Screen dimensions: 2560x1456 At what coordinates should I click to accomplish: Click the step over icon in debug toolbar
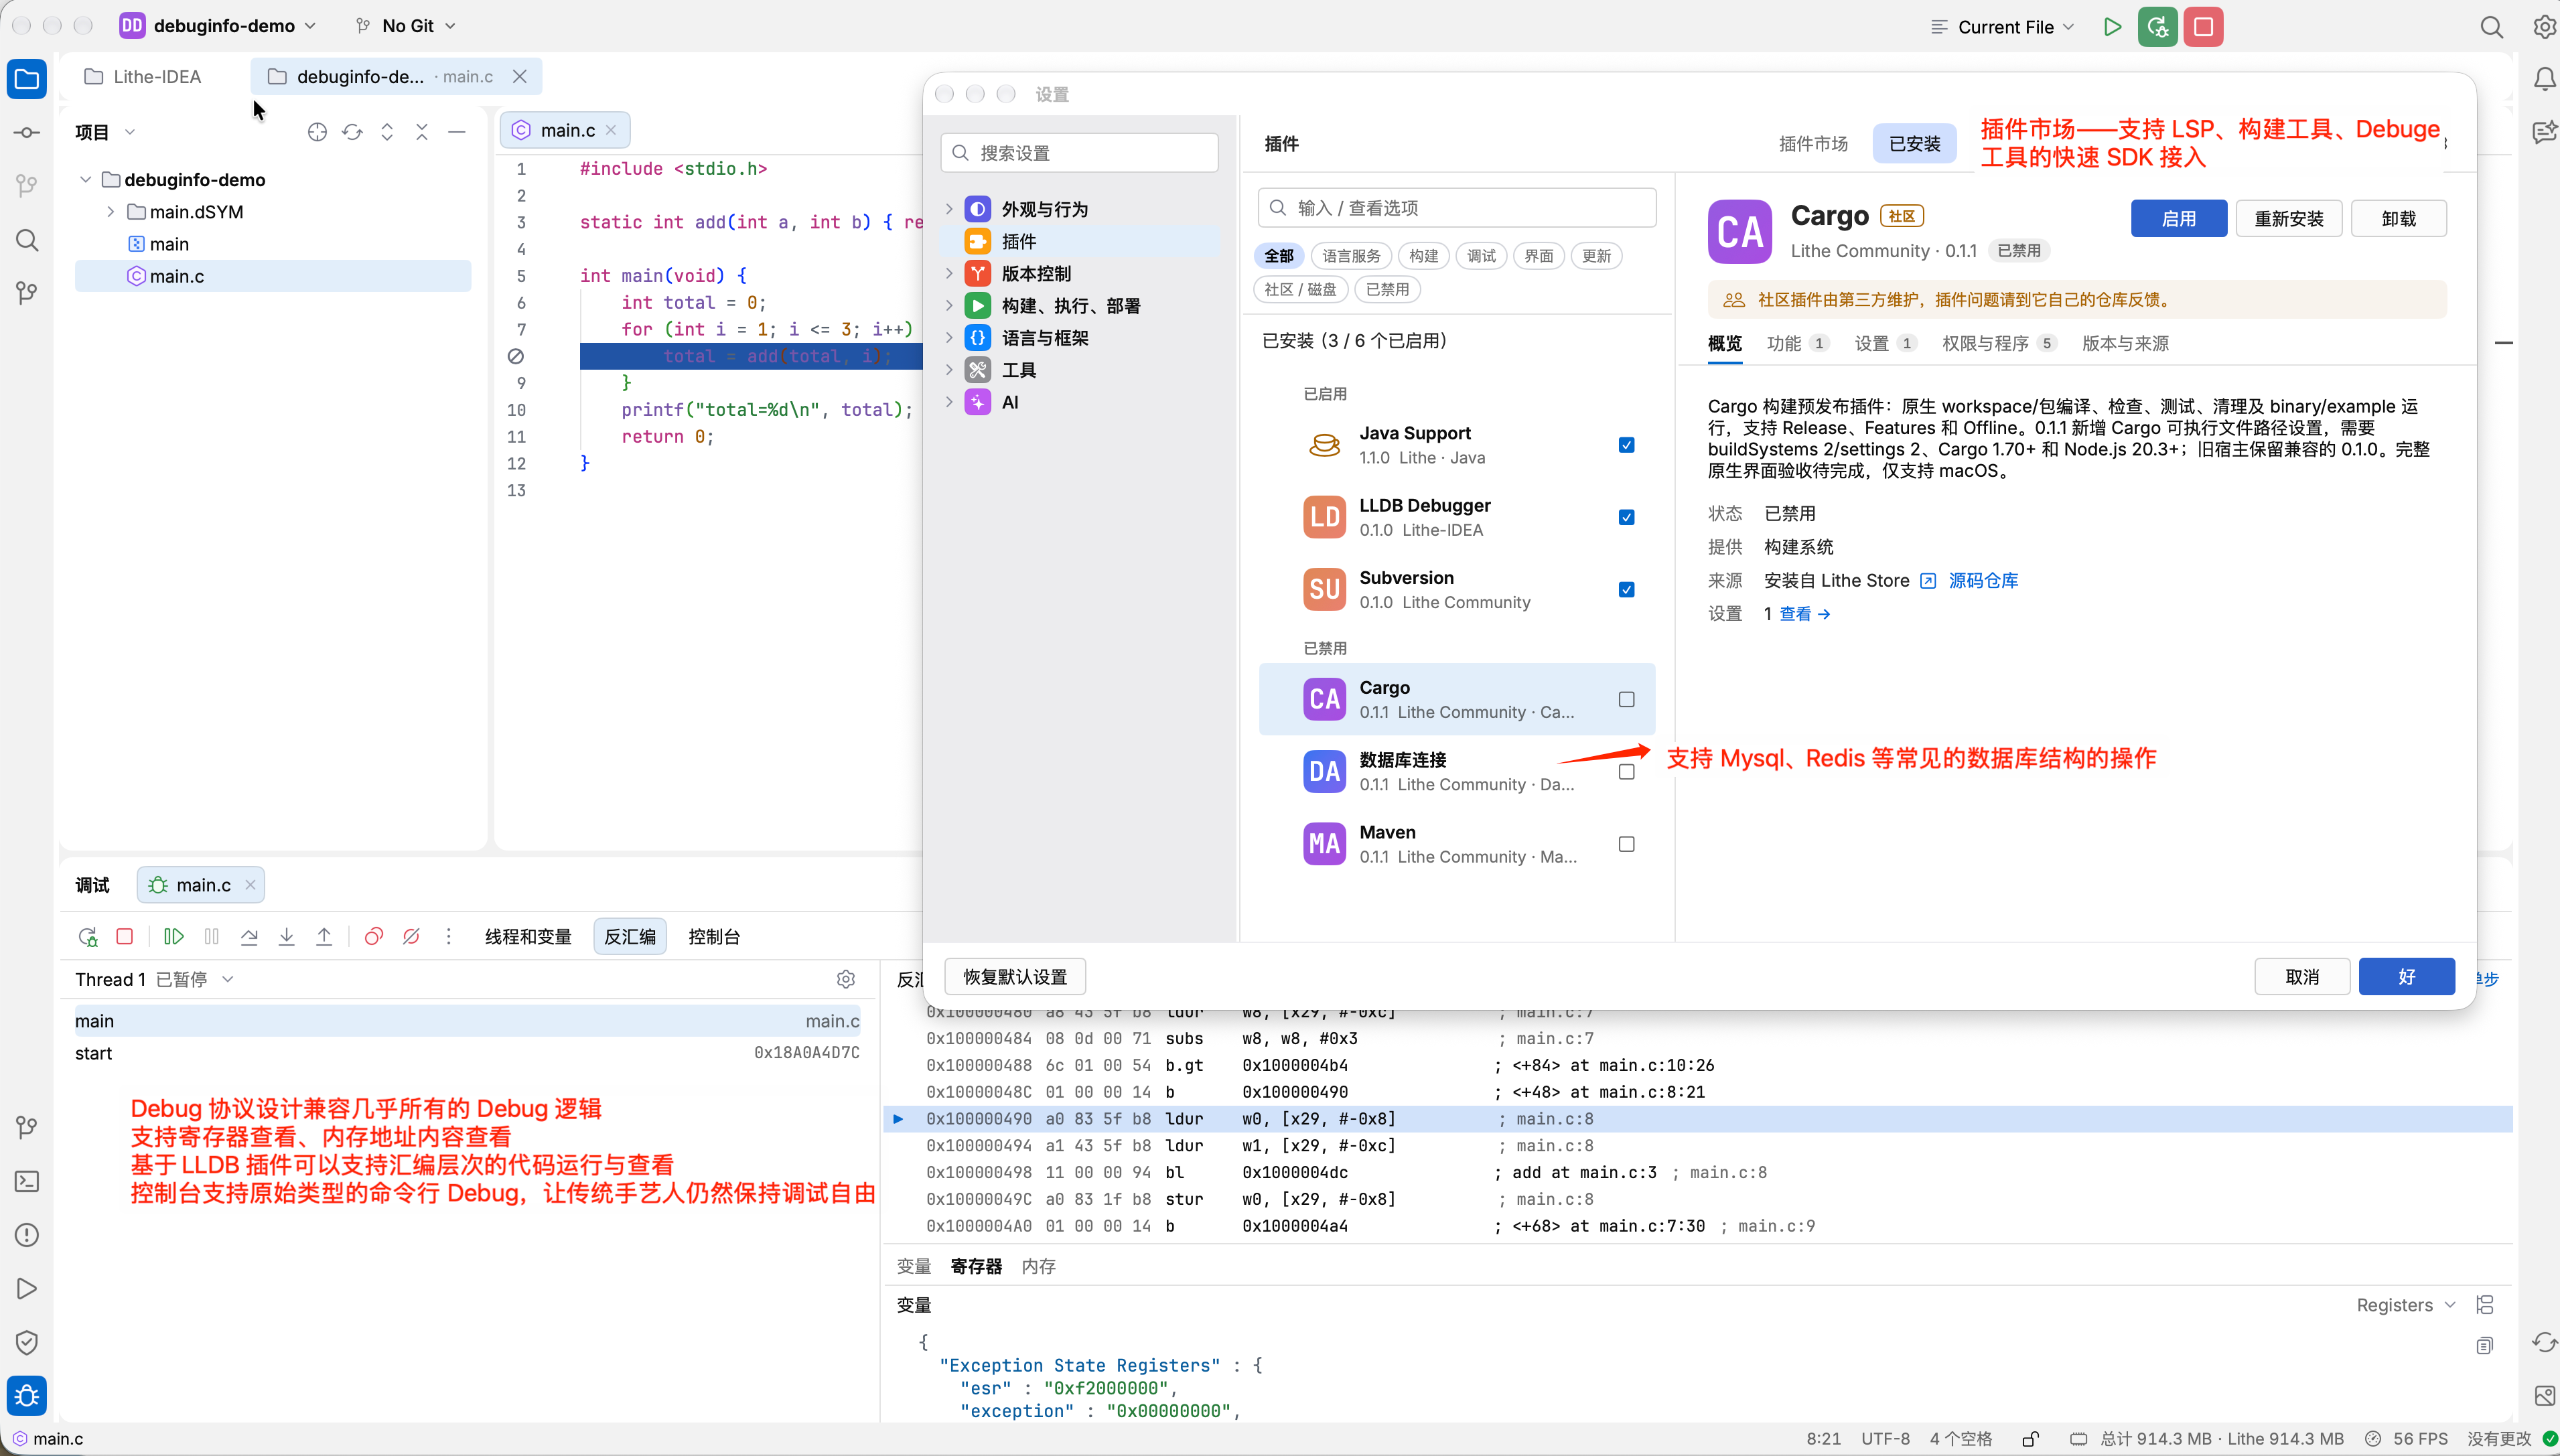(249, 937)
